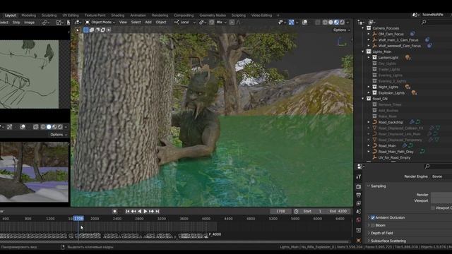Select Road_Main_Path_Dray outliner item
The height and width of the screenshot is (254, 452).
click(395, 152)
